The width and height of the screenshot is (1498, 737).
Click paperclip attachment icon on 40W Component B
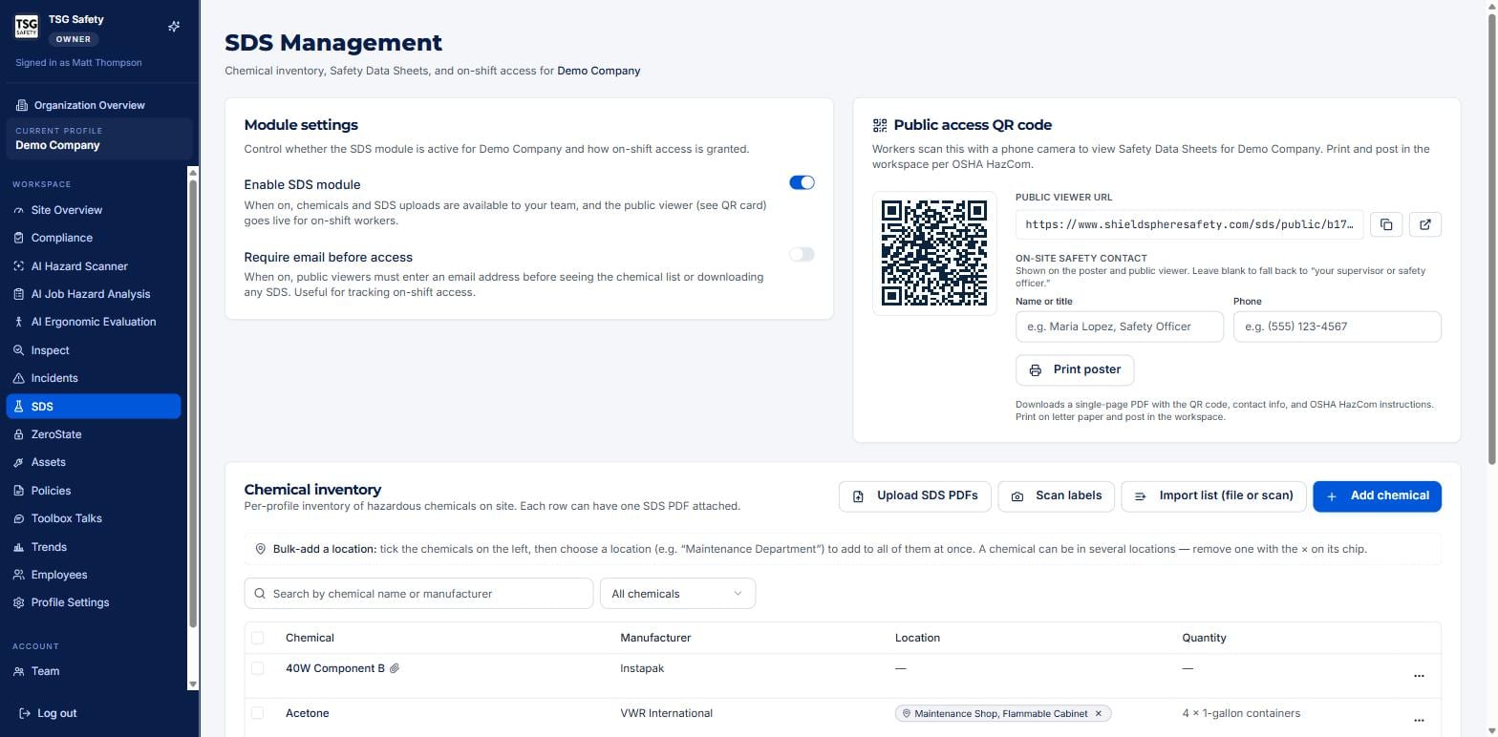[x=395, y=668]
